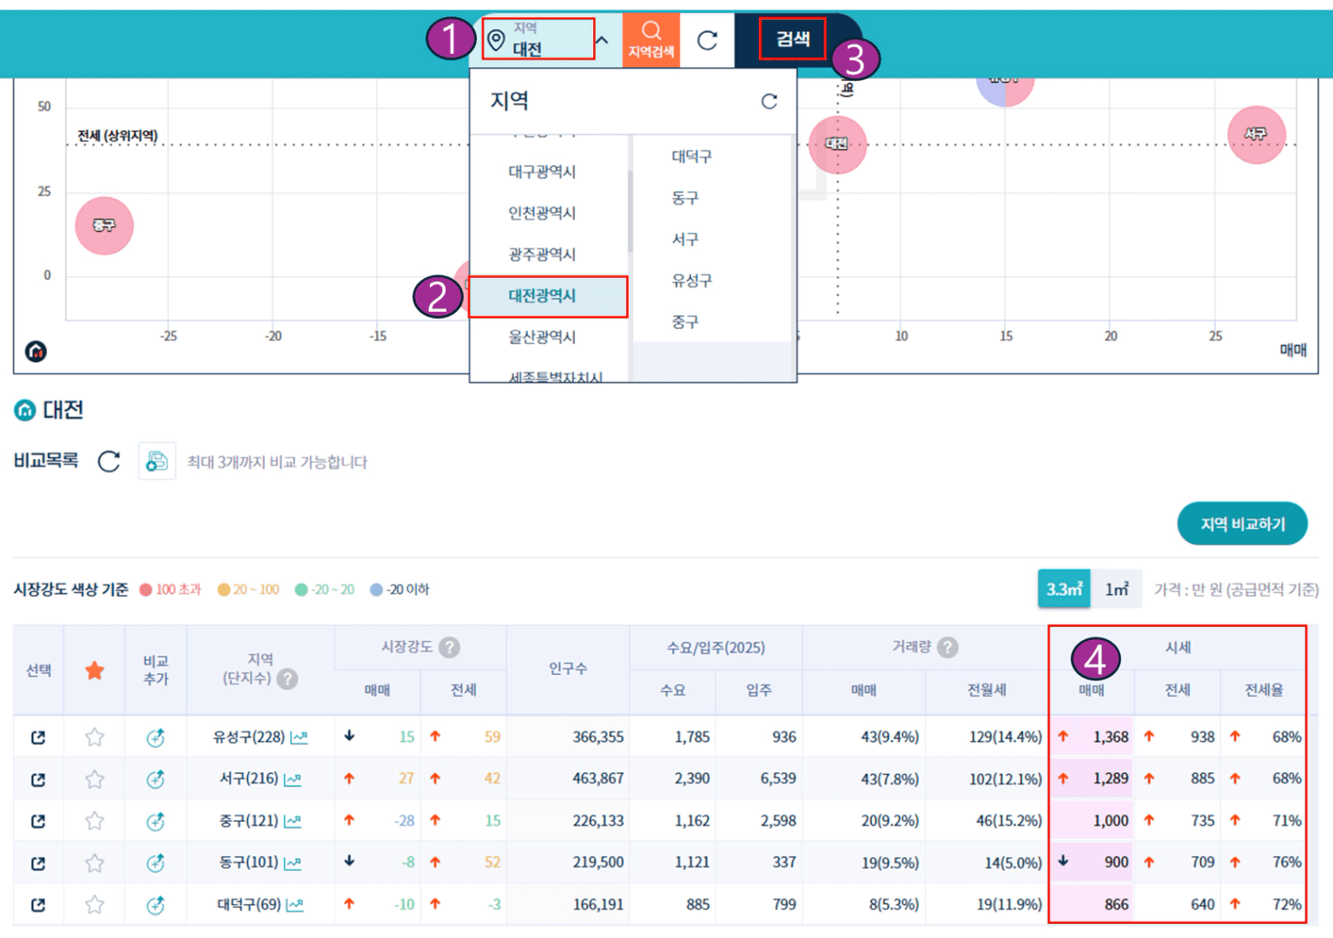This screenshot has height=938, width=1333.
Task: Click the help icon next to 시장강도
Action: pos(449,647)
